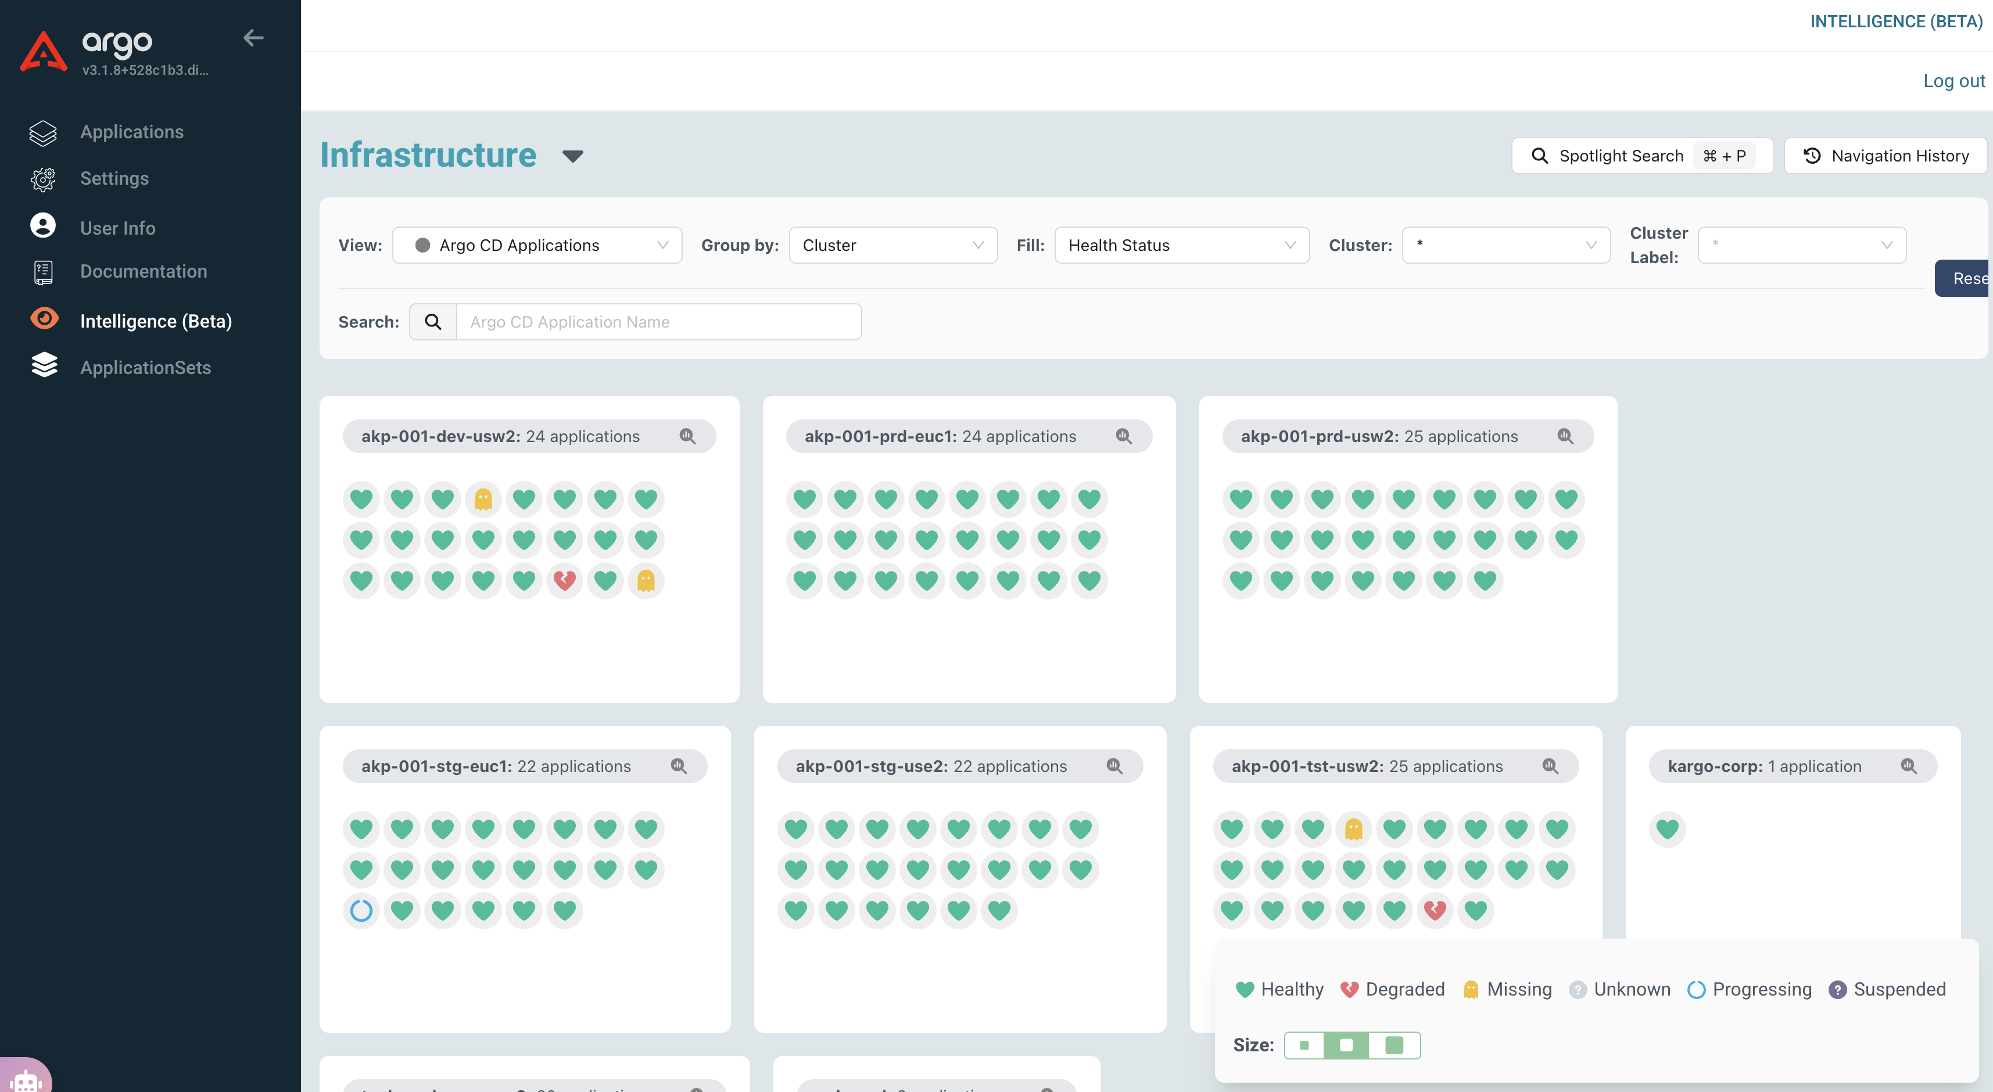
Task: Click the degraded app in akp-001-tst-usw2
Action: 1435,910
